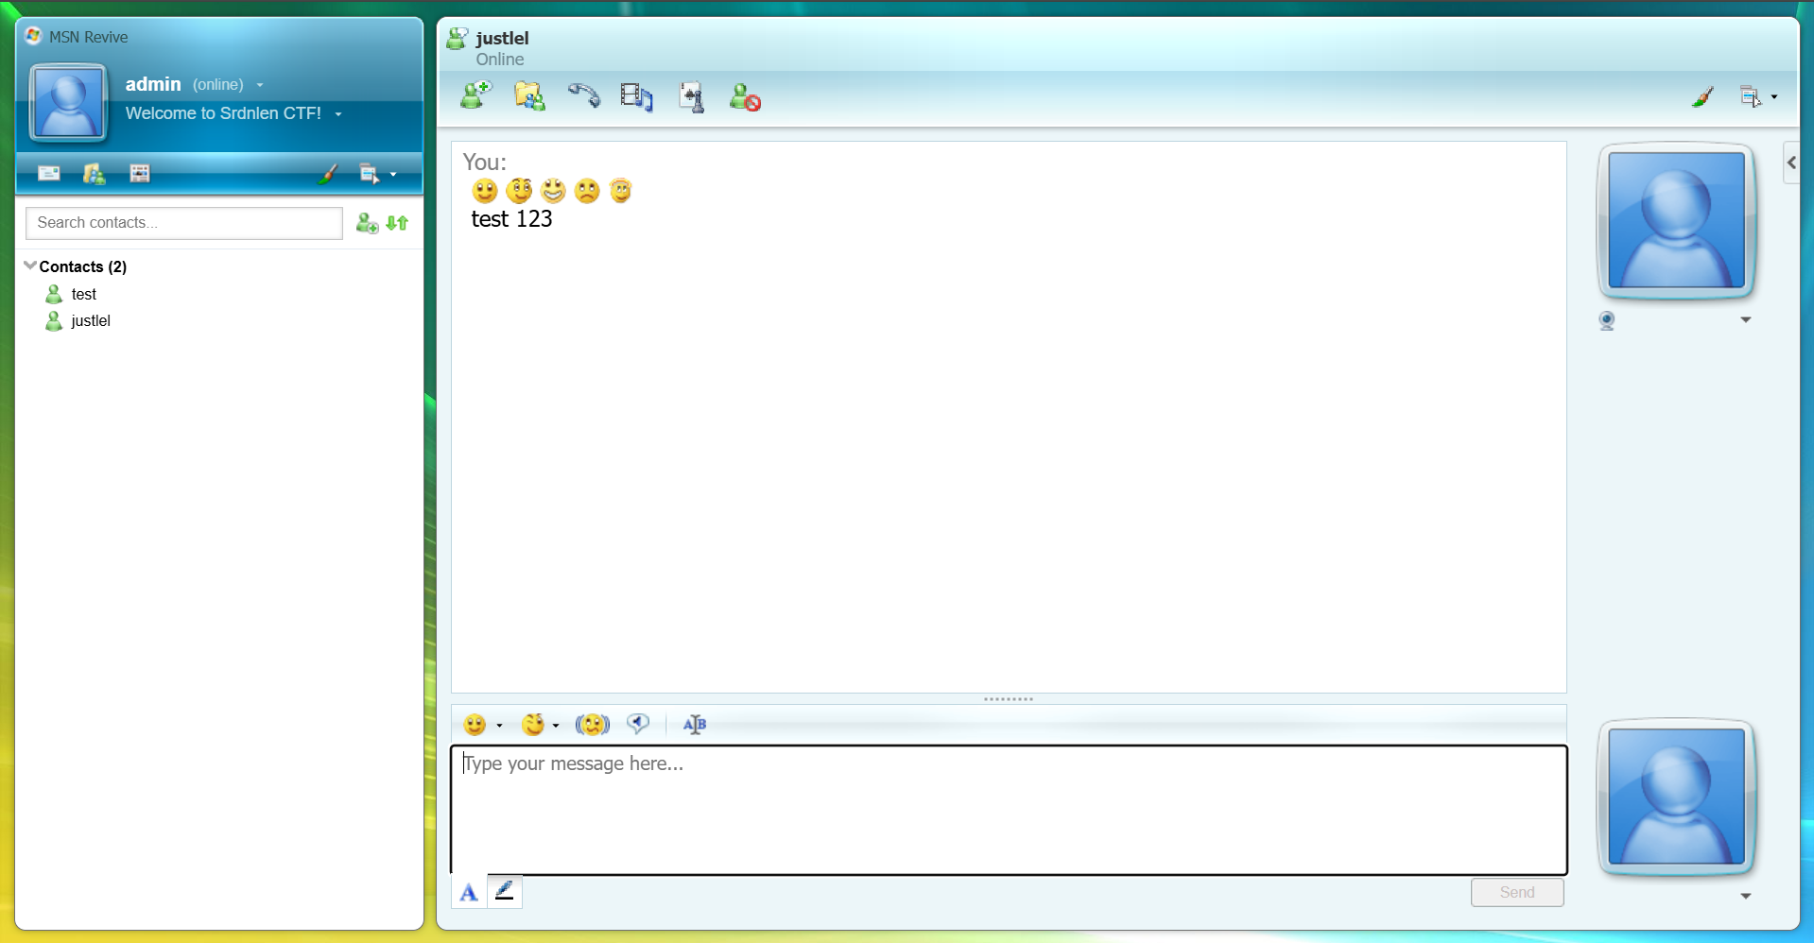Screen dimensions: 1814x943
Task: Open the emoticon picker dropdown arrow
Action: 499,726
